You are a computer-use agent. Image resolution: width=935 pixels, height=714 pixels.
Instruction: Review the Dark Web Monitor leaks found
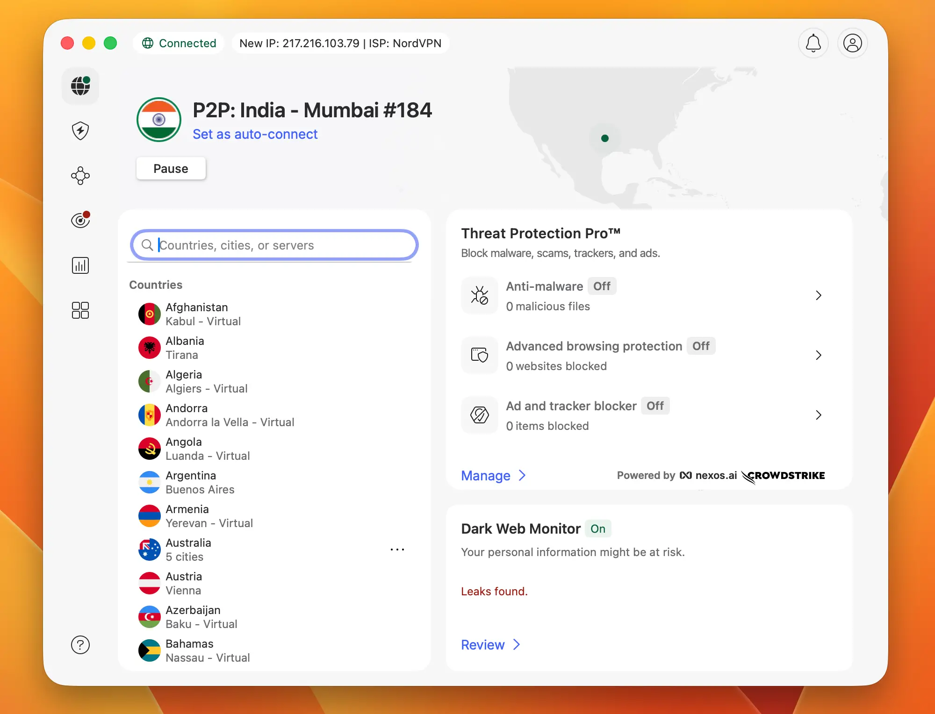[x=483, y=644]
